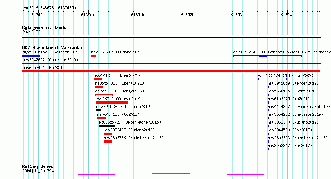Click the chr20:61348678..61354650 position label

tap(49, 8)
